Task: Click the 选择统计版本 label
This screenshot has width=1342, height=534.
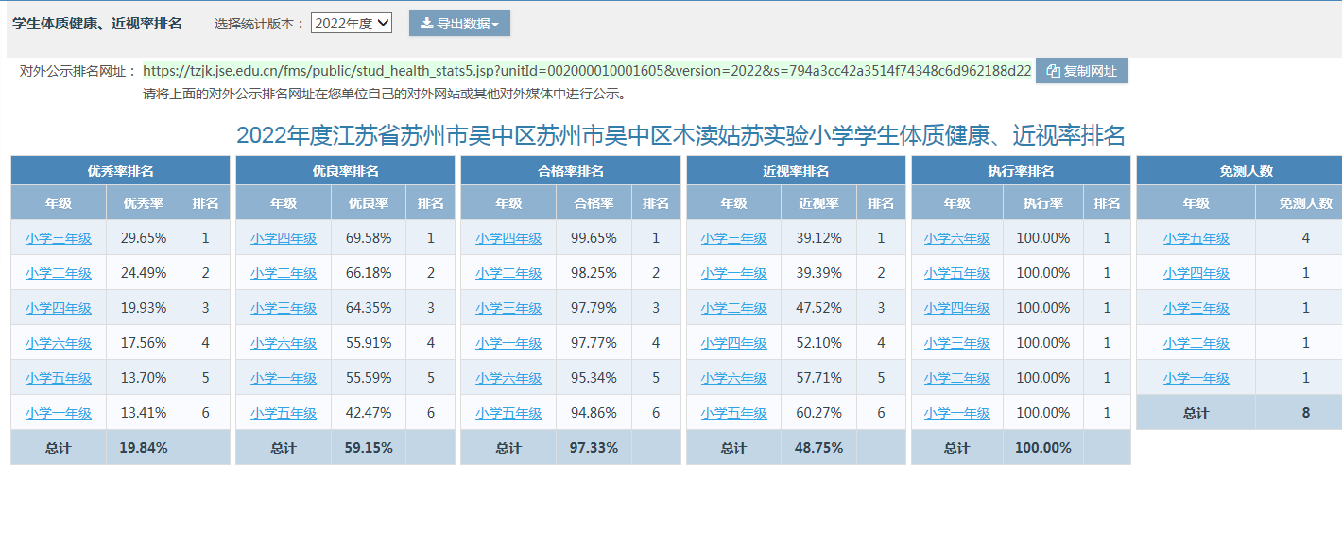Action: 260,24
